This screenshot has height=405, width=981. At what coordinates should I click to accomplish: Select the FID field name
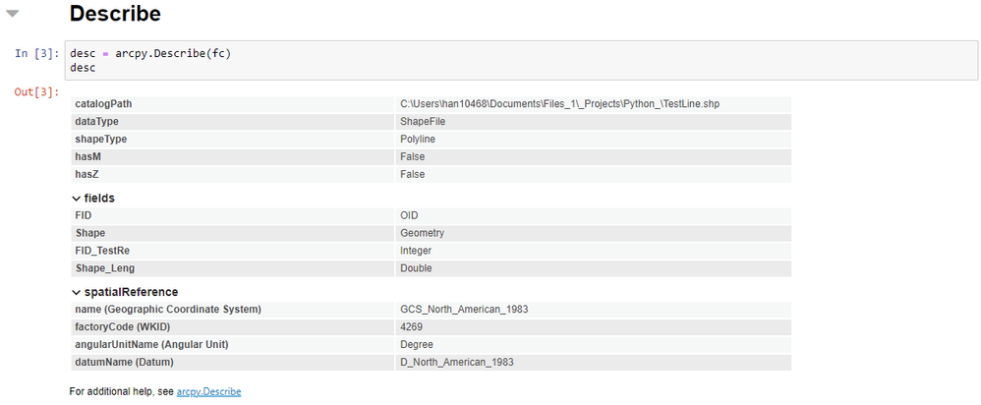(84, 215)
